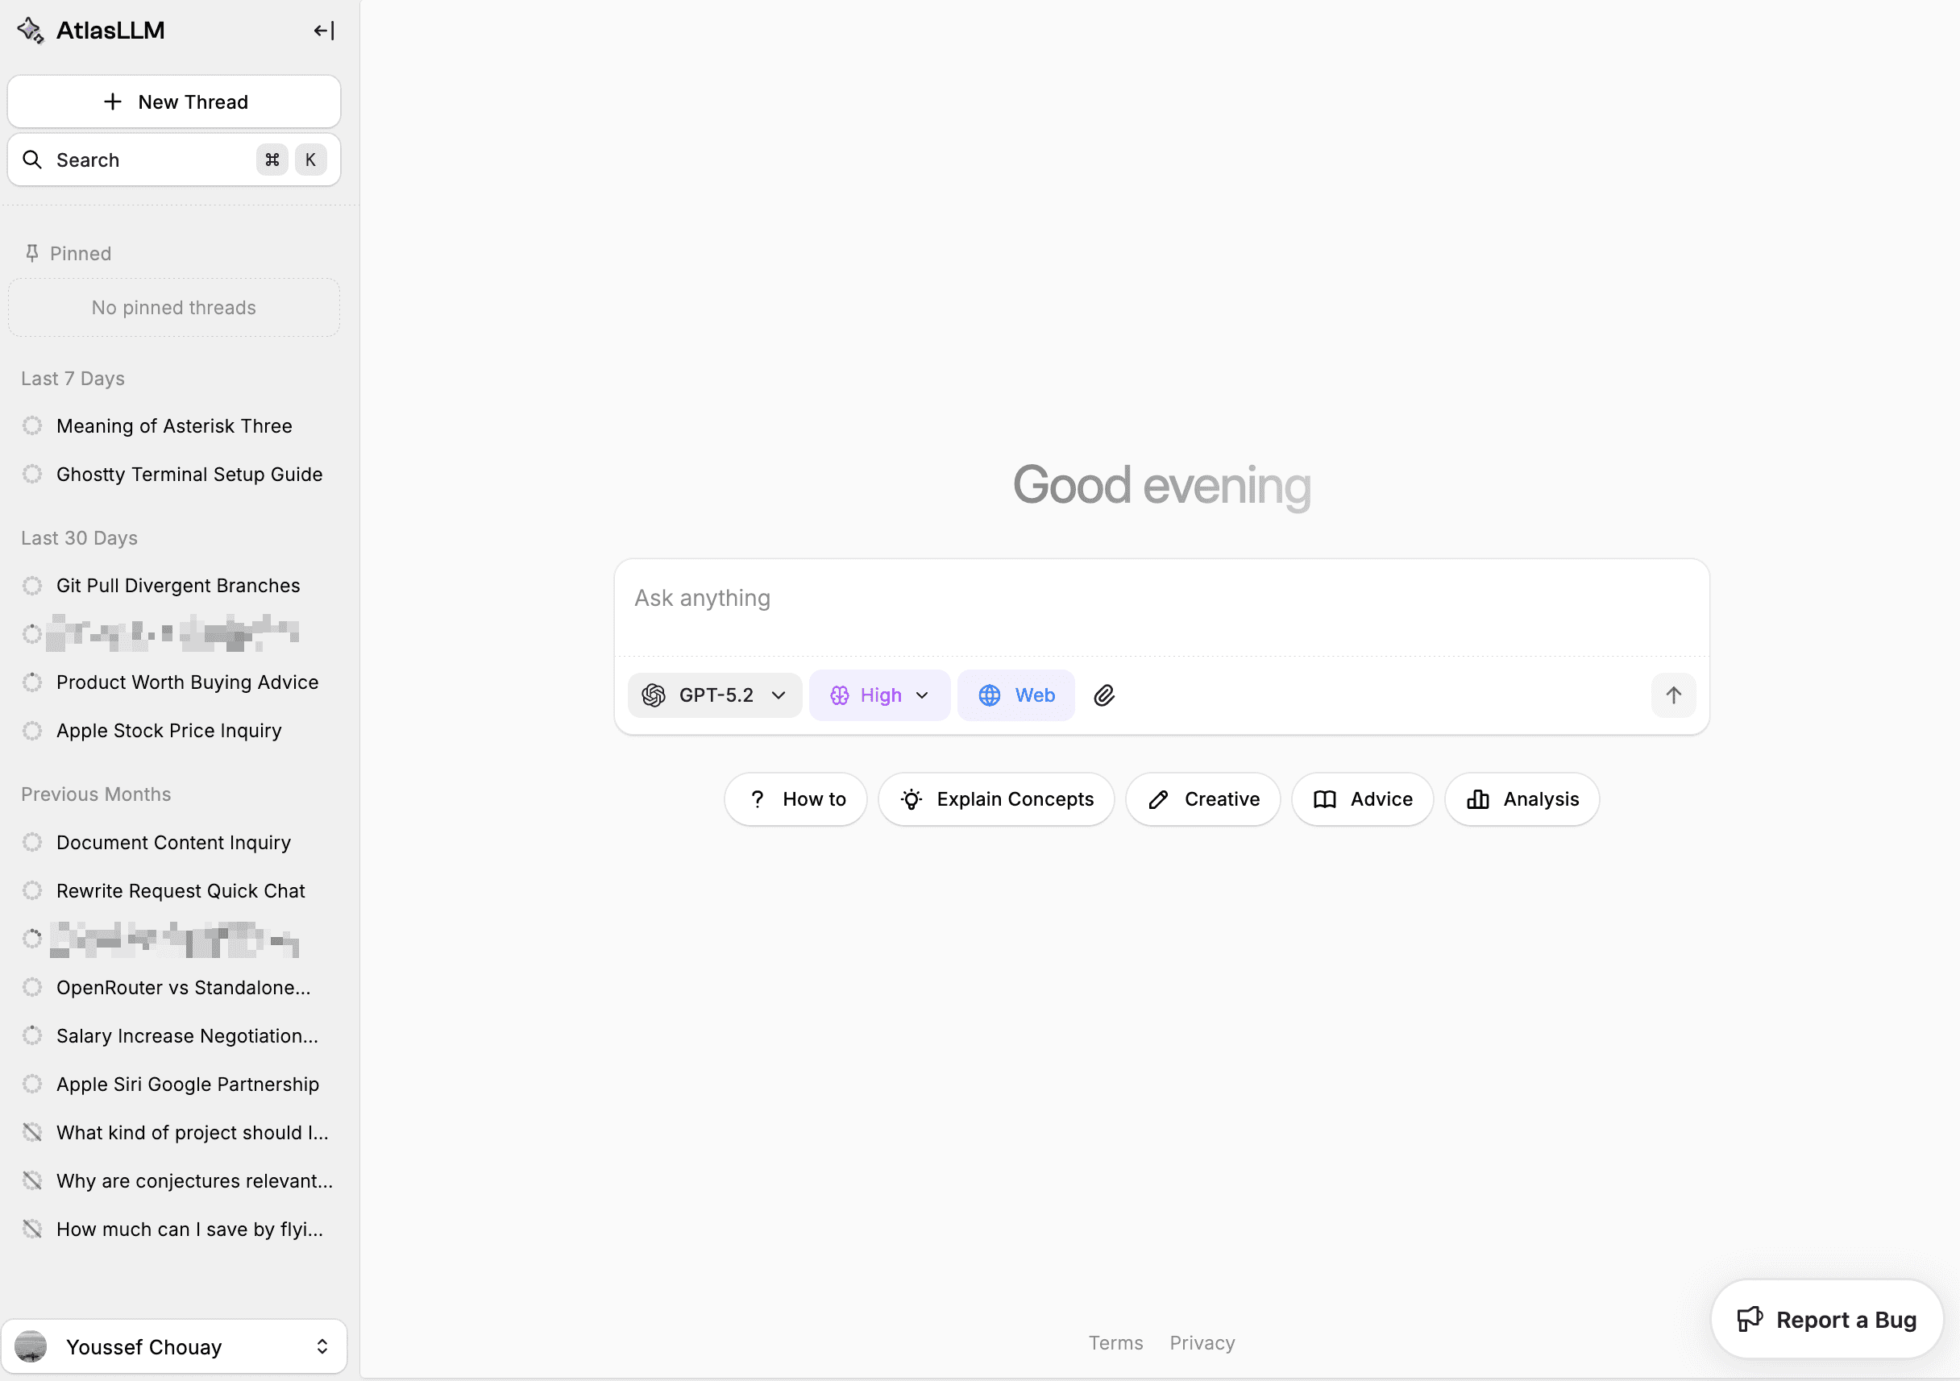Click Report a Bug button
This screenshot has width=1960, height=1381.
(x=1827, y=1320)
